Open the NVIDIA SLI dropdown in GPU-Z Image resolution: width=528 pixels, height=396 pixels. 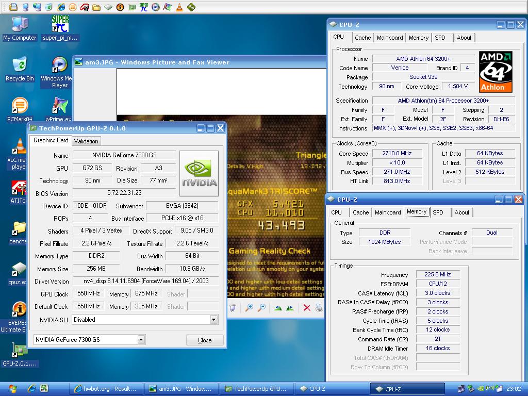click(x=214, y=320)
